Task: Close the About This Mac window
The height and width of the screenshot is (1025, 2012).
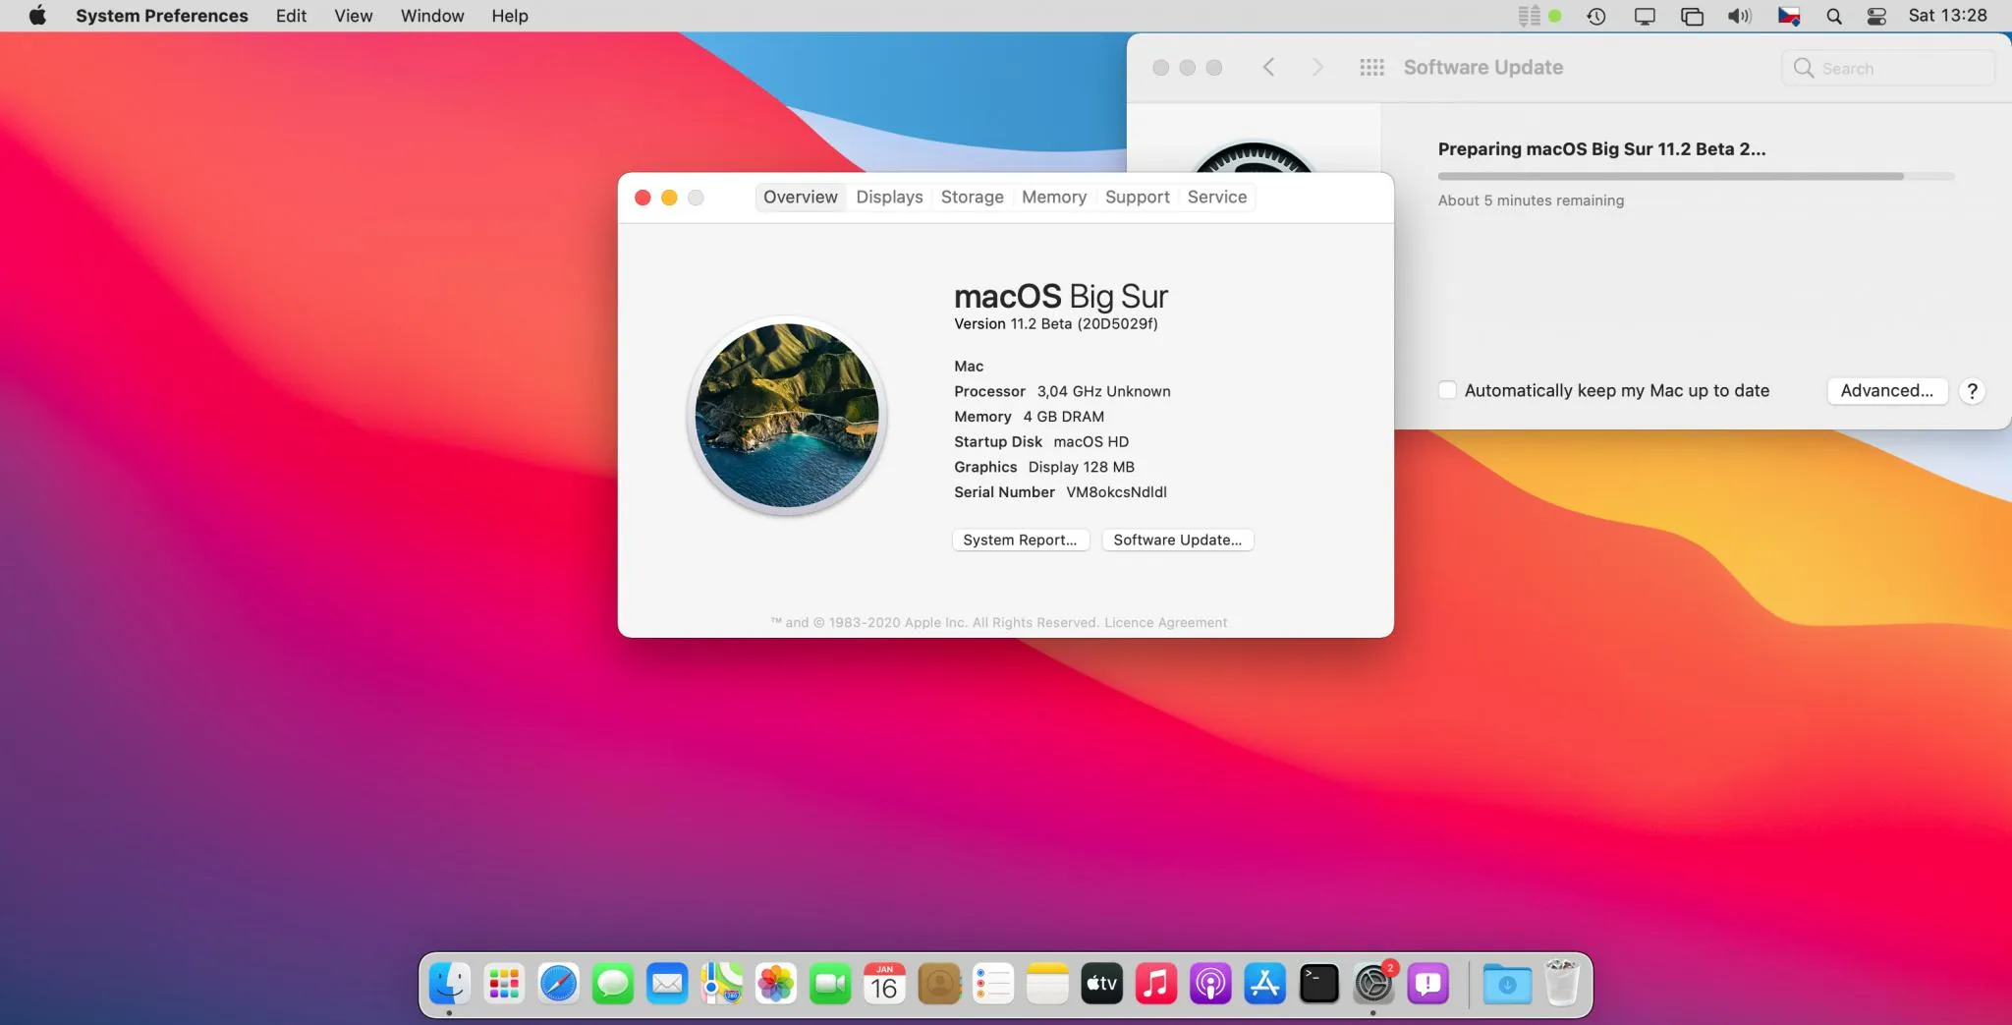Action: [x=643, y=198]
